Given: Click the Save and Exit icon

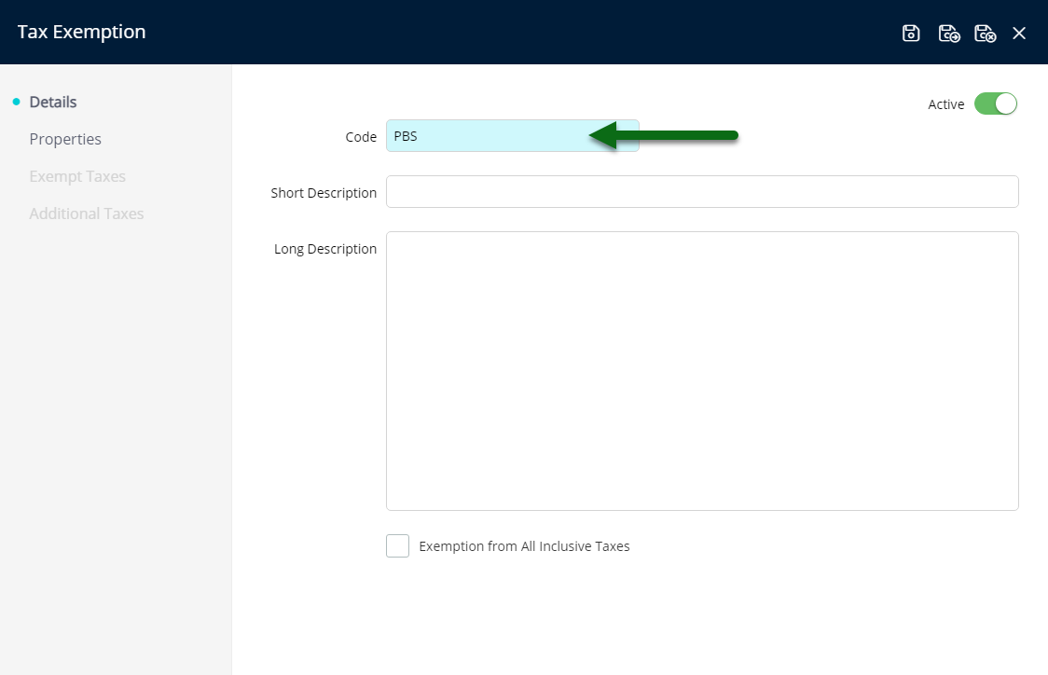Looking at the screenshot, I should 986,33.
